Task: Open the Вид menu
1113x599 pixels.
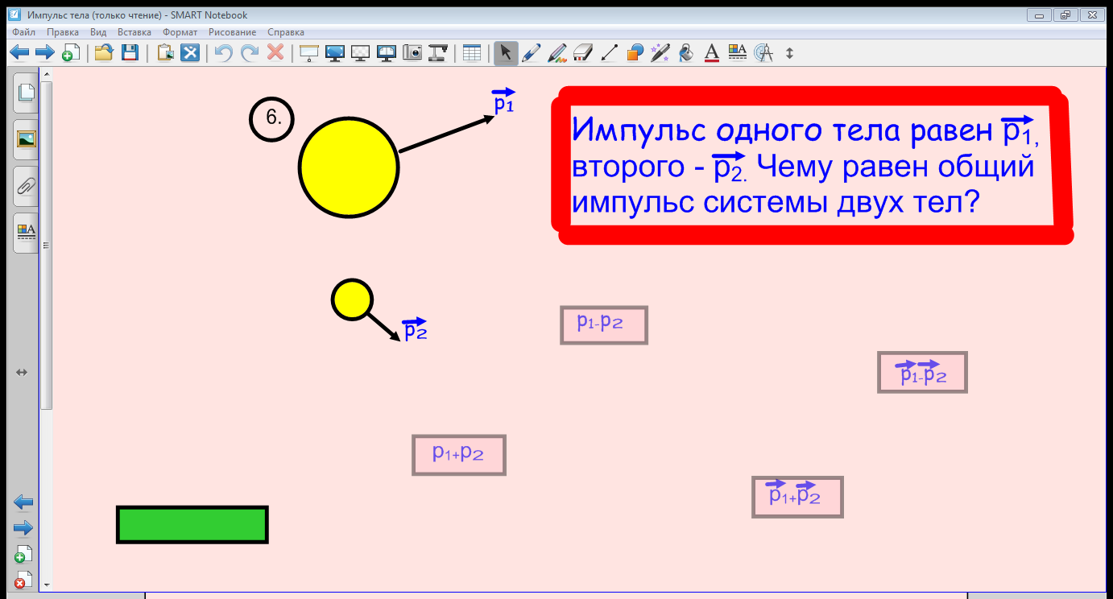Action: pos(98,32)
